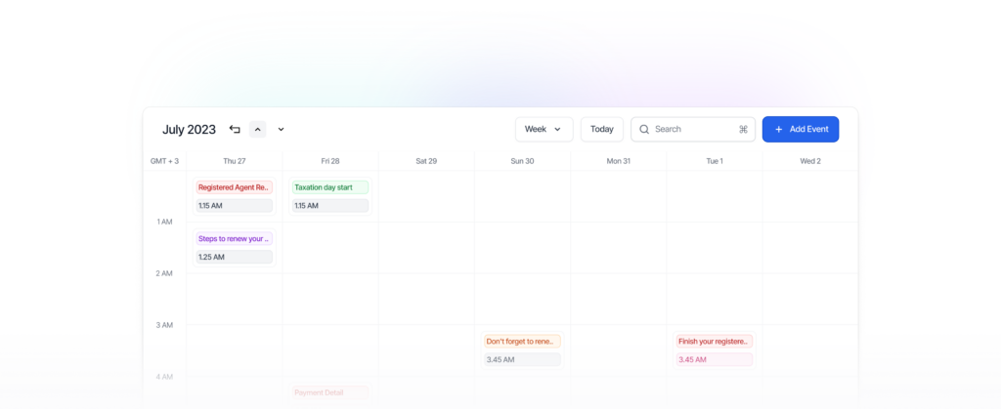Select the Wed 2 day header

(x=810, y=161)
